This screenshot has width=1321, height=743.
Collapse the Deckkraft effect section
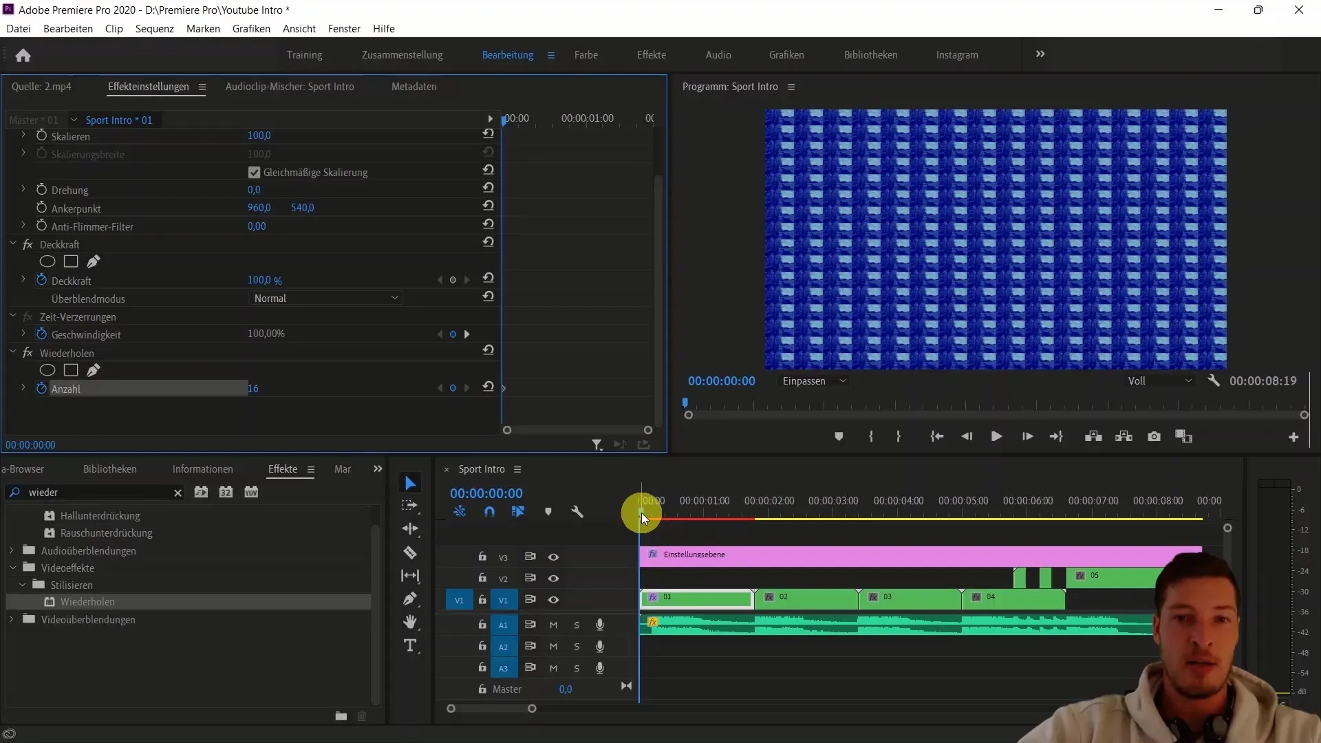point(13,244)
